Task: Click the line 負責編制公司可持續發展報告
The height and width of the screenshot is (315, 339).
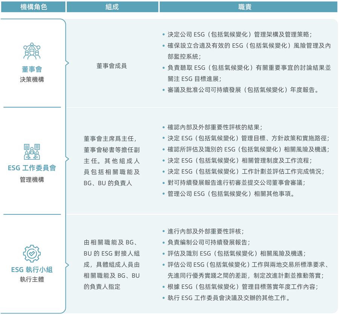Action: tap(209, 242)
